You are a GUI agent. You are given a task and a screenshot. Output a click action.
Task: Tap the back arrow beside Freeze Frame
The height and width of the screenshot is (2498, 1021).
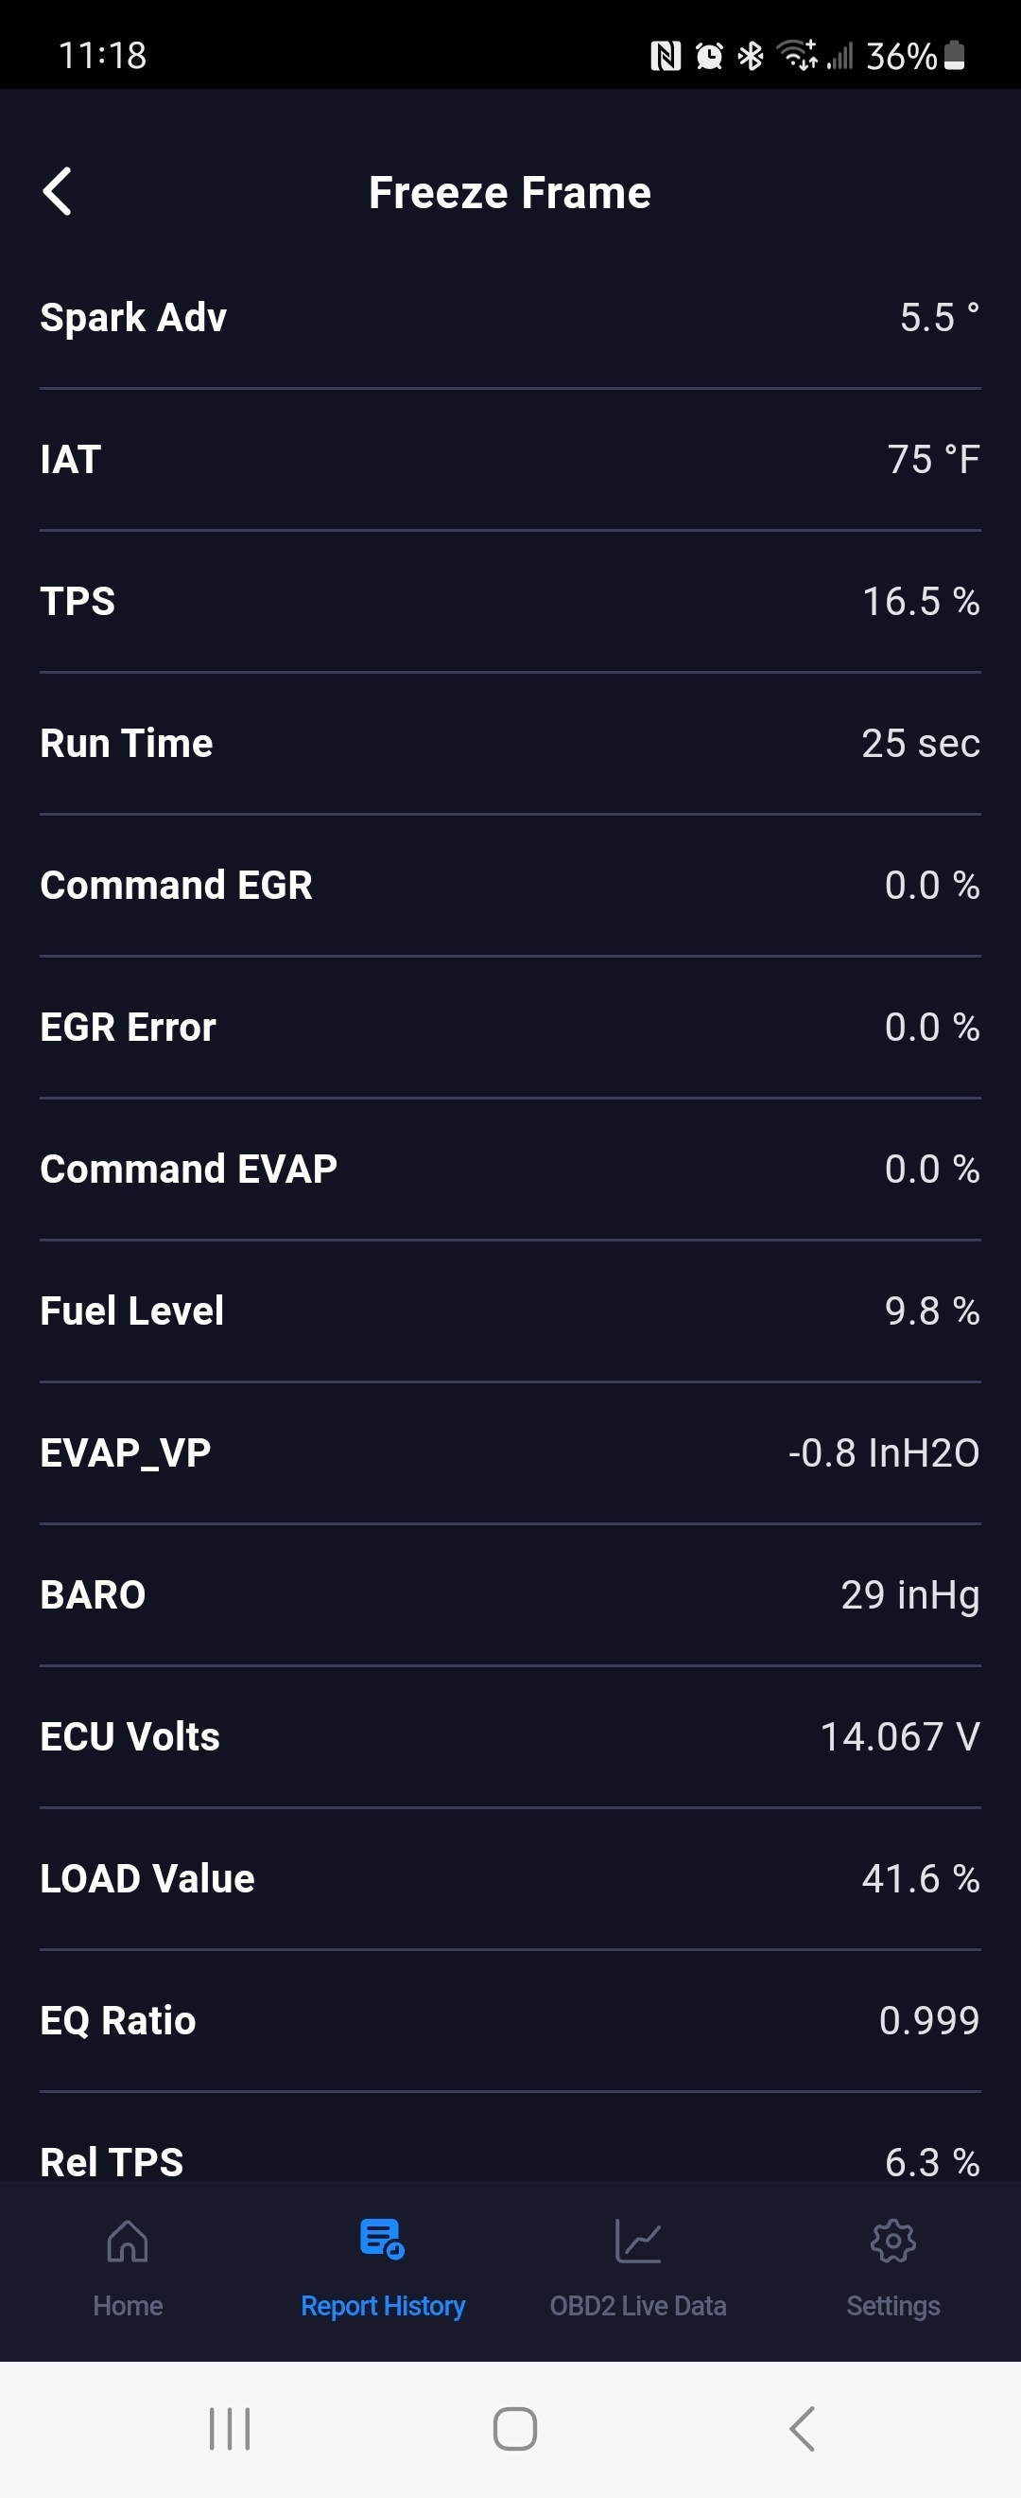(58, 191)
